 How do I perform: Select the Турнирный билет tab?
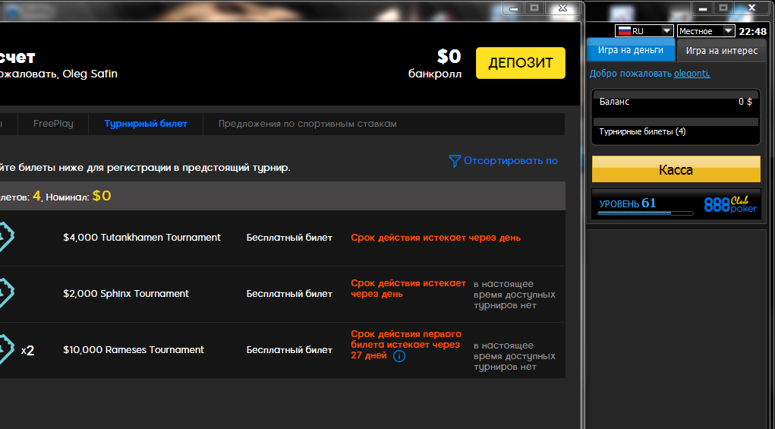146,124
